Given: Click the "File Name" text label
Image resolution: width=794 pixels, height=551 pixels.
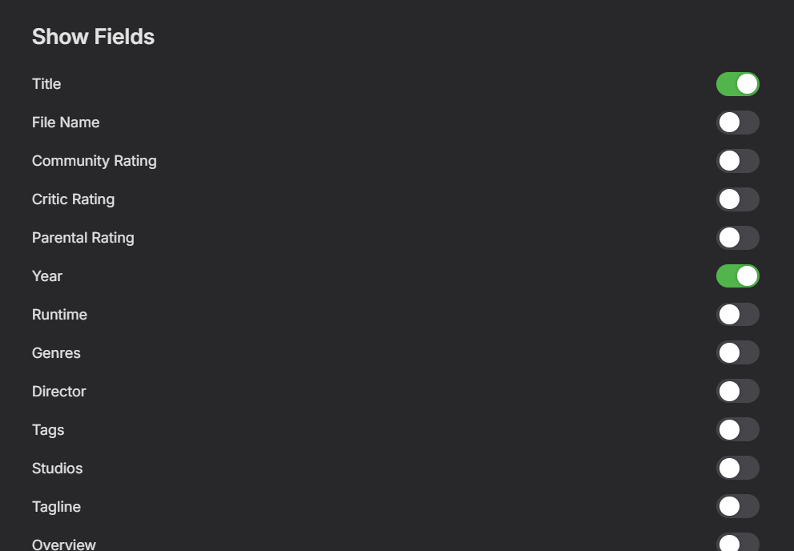Looking at the screenshot, I should pos(66,123).
